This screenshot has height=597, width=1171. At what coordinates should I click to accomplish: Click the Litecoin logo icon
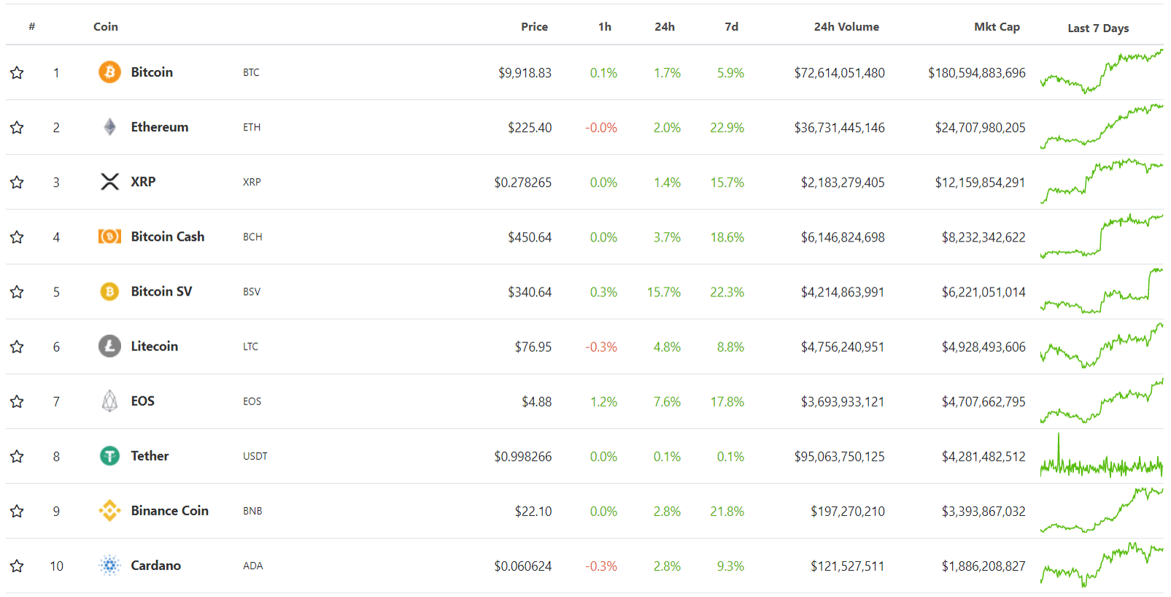coord(109,346)
